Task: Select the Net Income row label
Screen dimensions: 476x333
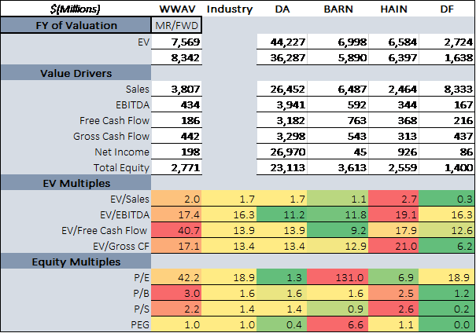Action: [x=122, y=152]
